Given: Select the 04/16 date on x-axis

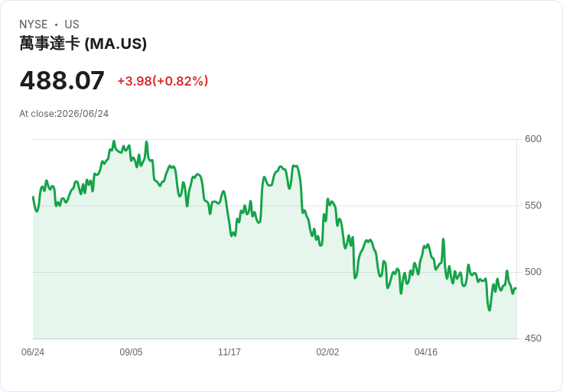Looking at the screenshot, I should click(426, 352).
